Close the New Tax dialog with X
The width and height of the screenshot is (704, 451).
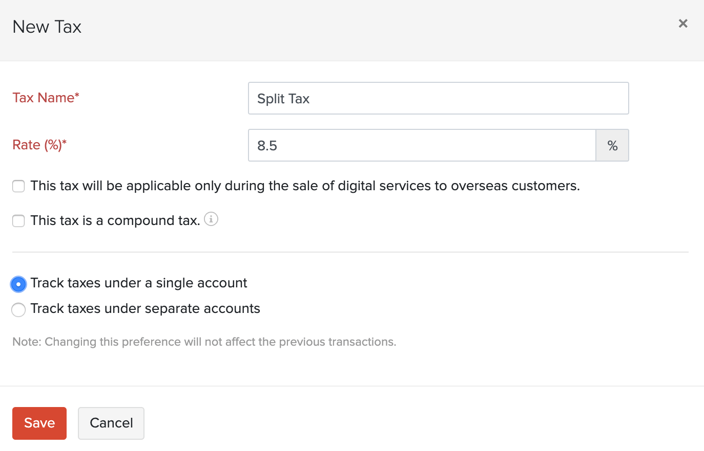click(682, 24)
